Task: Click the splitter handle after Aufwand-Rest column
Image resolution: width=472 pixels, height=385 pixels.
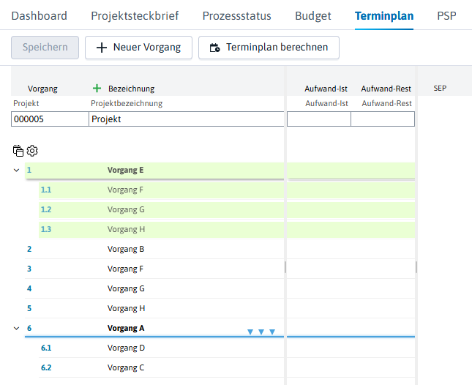Action: tap(416, 267)
